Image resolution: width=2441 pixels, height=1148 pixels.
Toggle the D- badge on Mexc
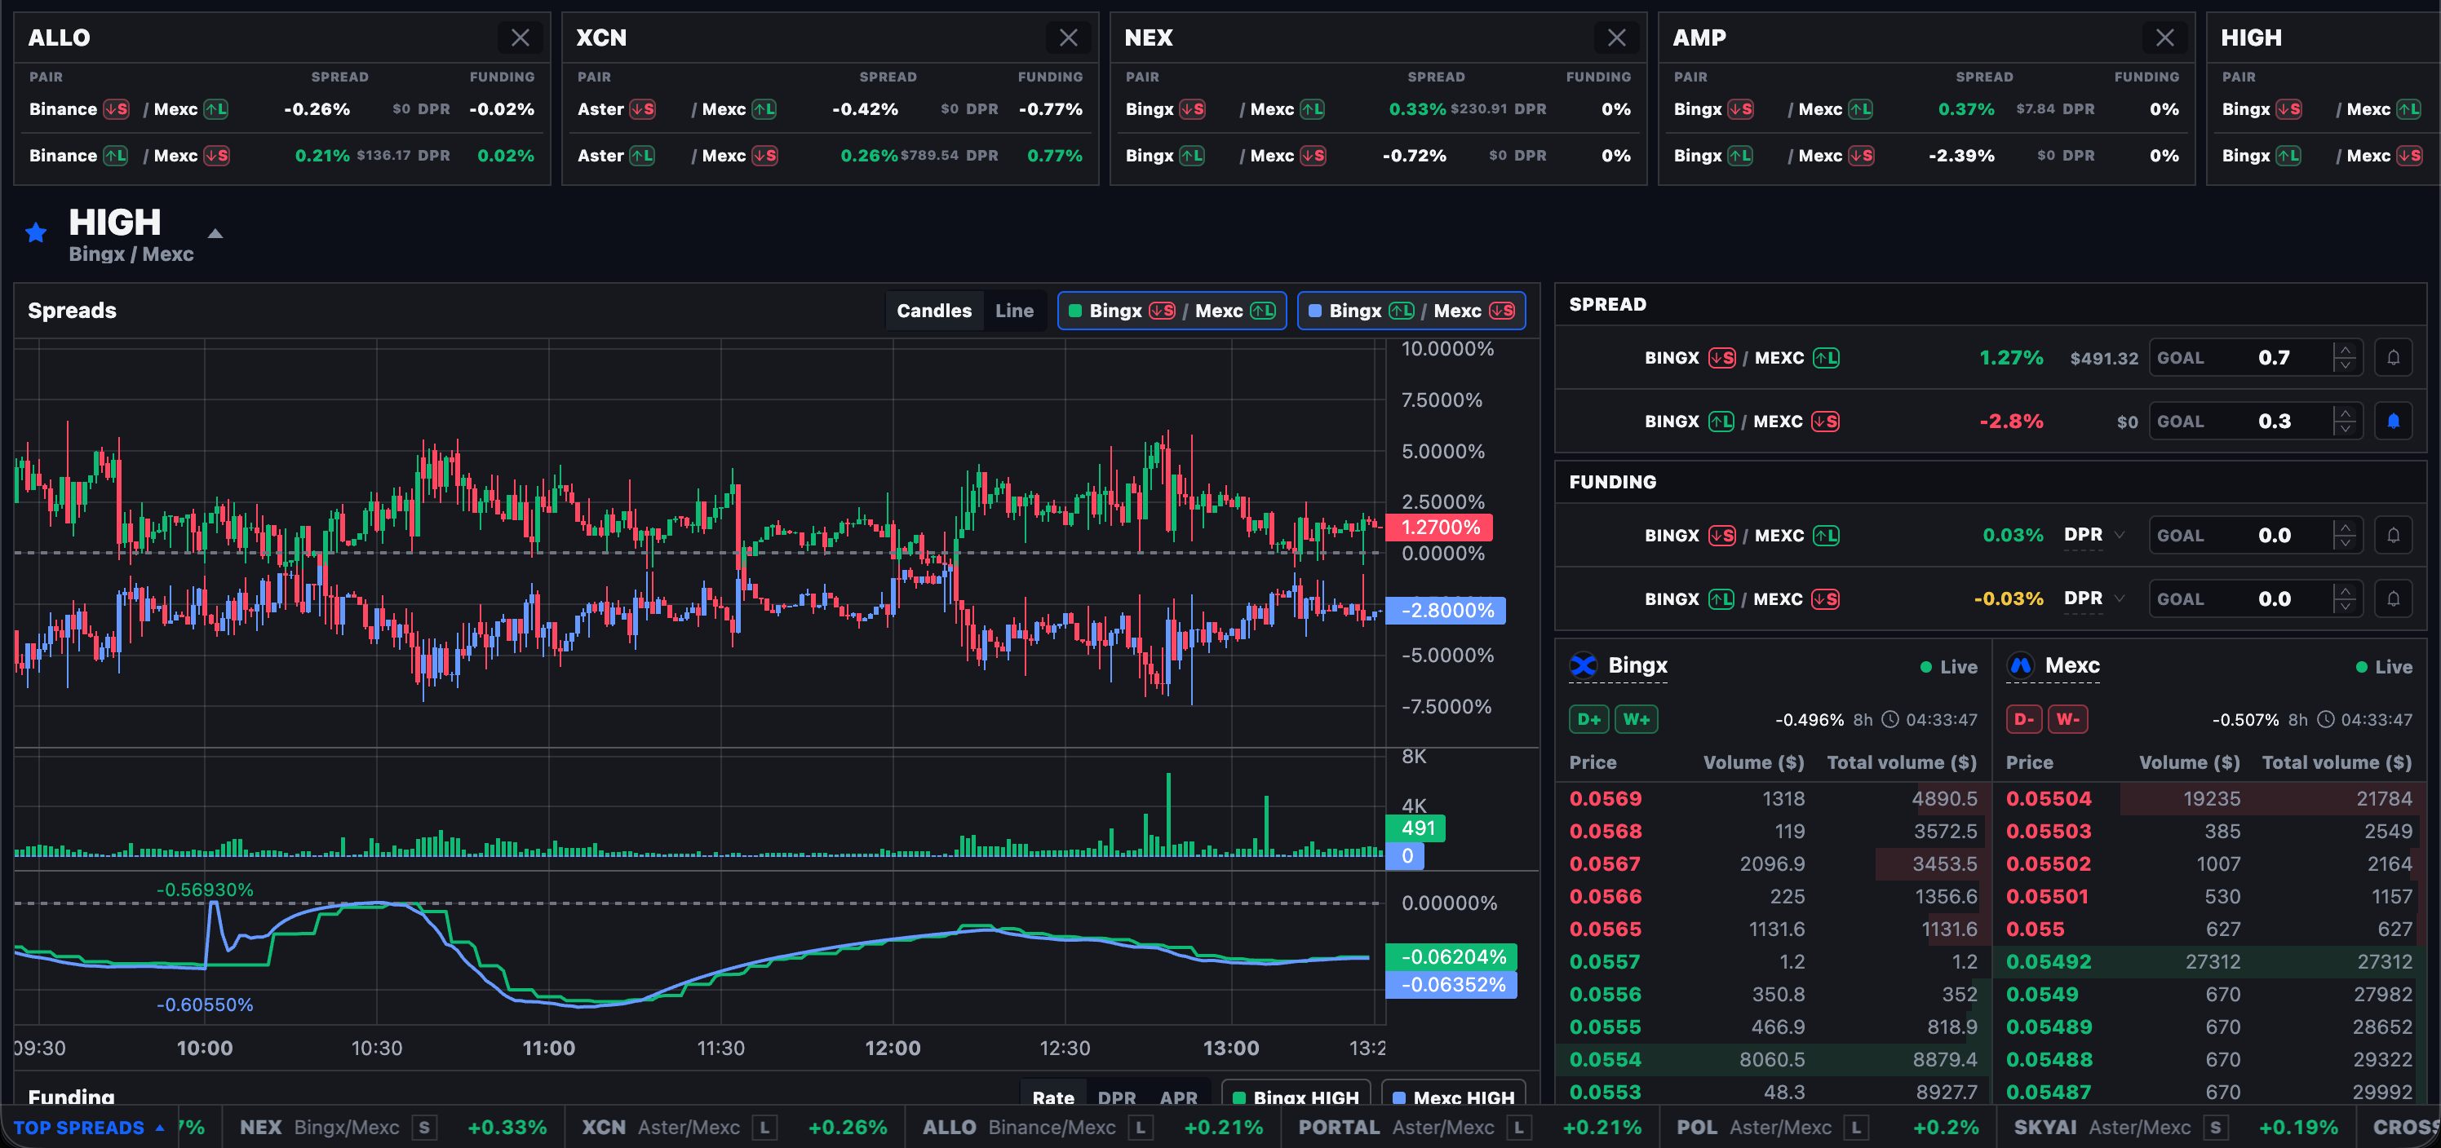(2024, 720)
